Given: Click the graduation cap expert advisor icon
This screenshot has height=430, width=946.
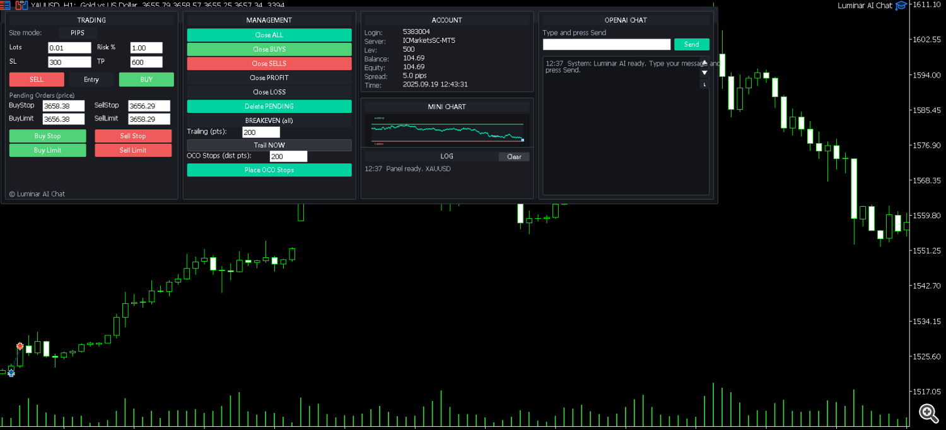Looking at the screenshot, I should point(901,5).
